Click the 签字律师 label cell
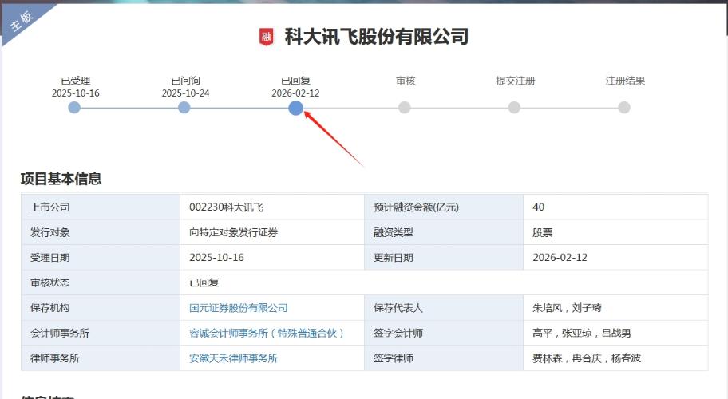The width and height of the screenshot is (728, 399). [x=444, y=358]
